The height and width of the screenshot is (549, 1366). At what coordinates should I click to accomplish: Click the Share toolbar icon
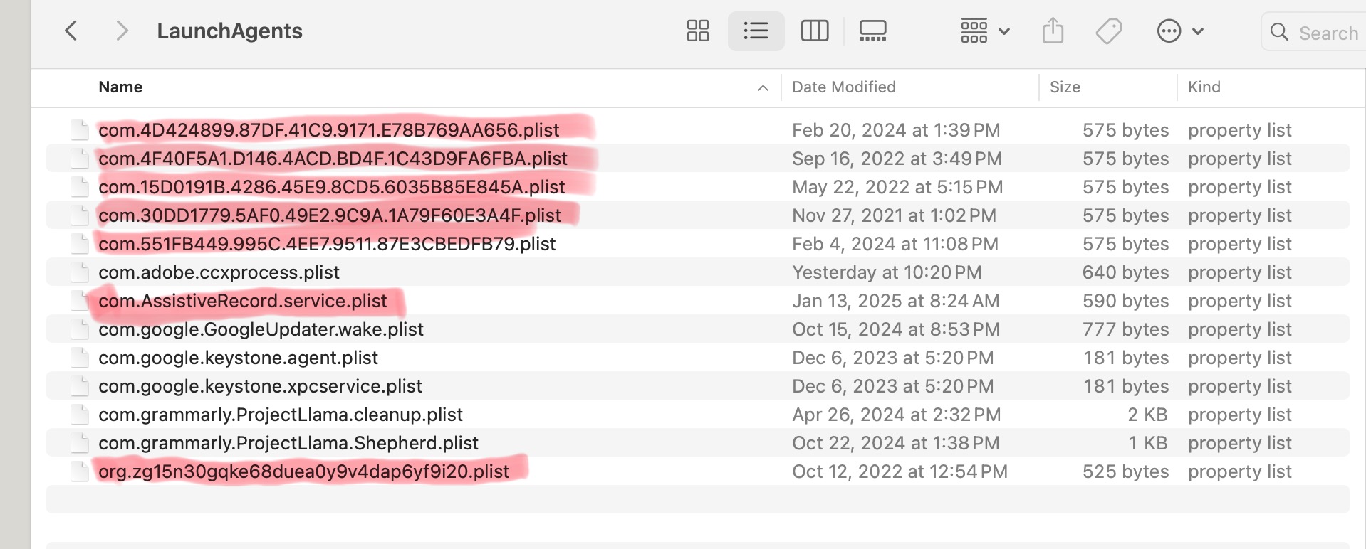tap(1053, 31)
